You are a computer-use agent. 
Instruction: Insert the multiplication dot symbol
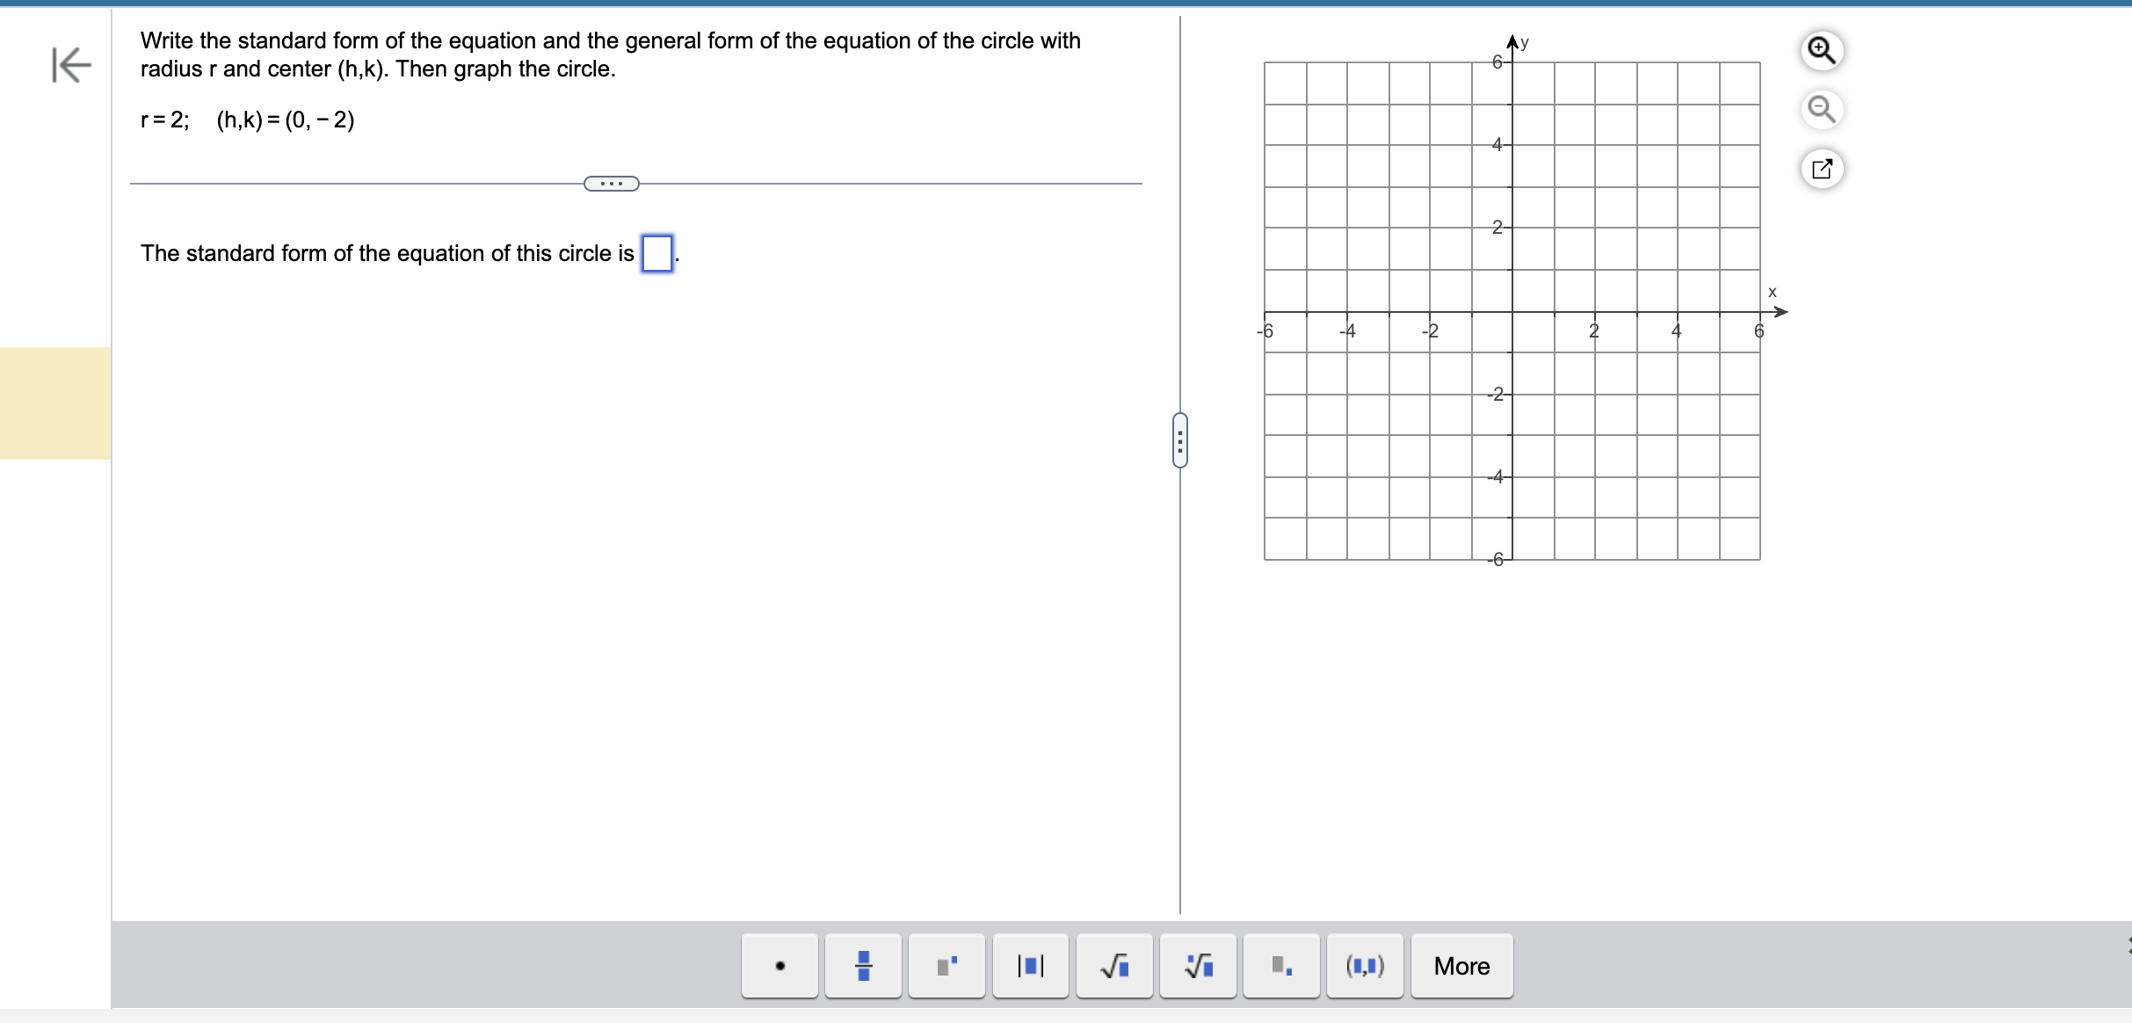click(x=780, y=966)
